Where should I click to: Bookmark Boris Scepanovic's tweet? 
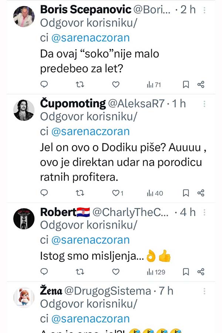186,85
